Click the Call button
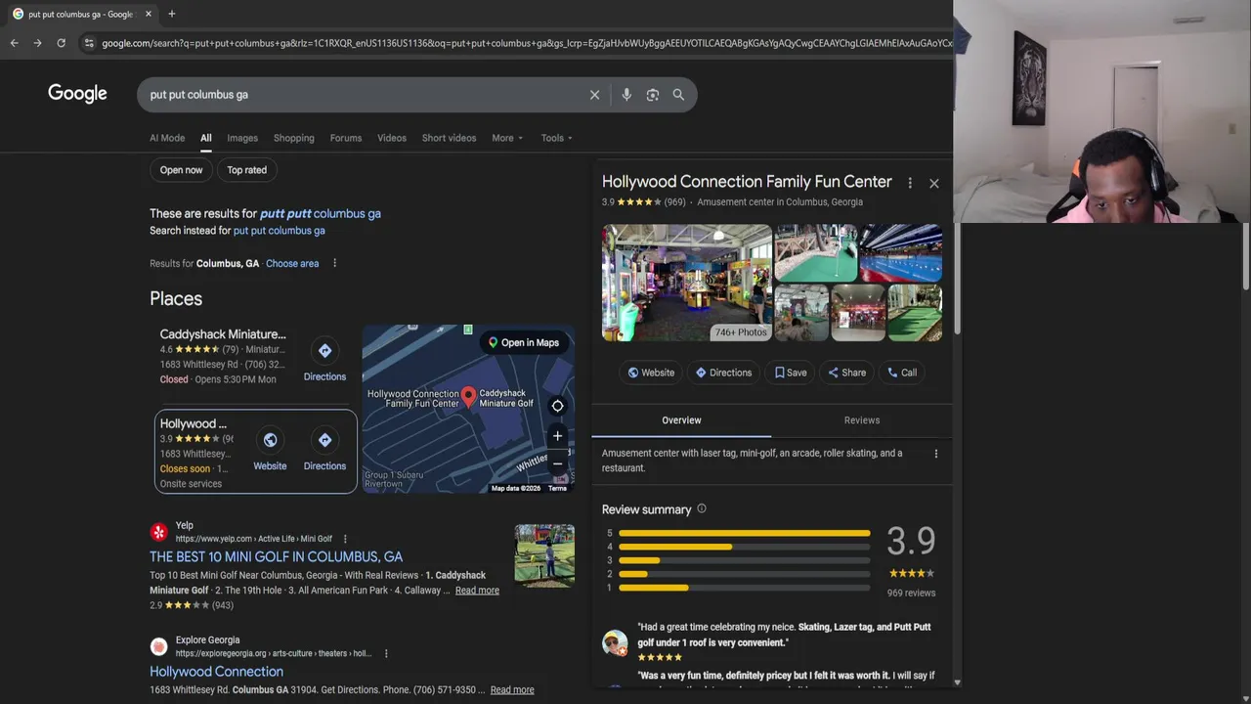 click(x=901, y=373)
